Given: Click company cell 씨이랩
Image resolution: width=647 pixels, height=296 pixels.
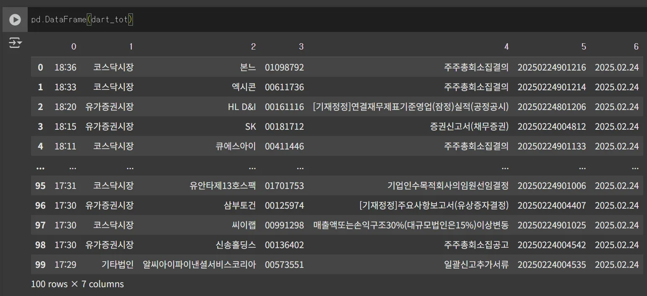Looking at the screenshot, I should [x=244, y=225].
